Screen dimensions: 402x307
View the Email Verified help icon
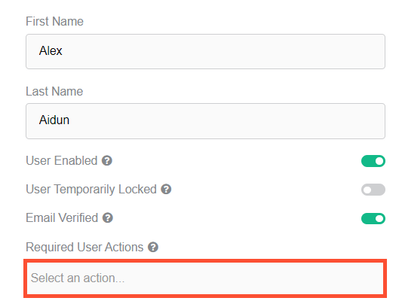(108, 218)
